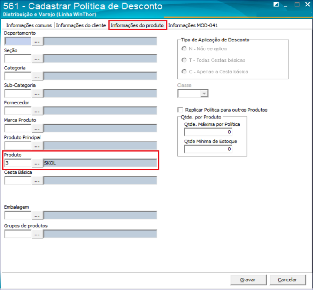Screen dimensions: 313x290
Task: Focus the Grupos de produtos code field
Action: coord(18,234)
